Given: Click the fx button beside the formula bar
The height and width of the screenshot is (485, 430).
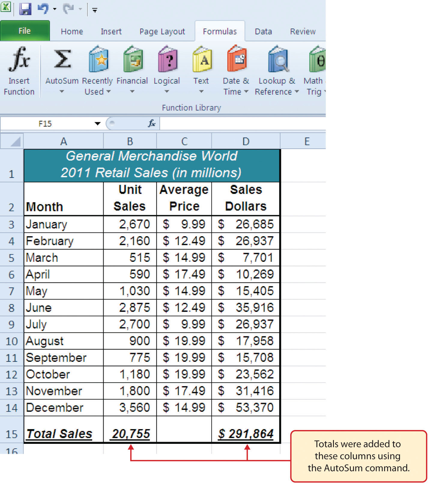Looking at the screenshot, I should click(x=152, y=124).
